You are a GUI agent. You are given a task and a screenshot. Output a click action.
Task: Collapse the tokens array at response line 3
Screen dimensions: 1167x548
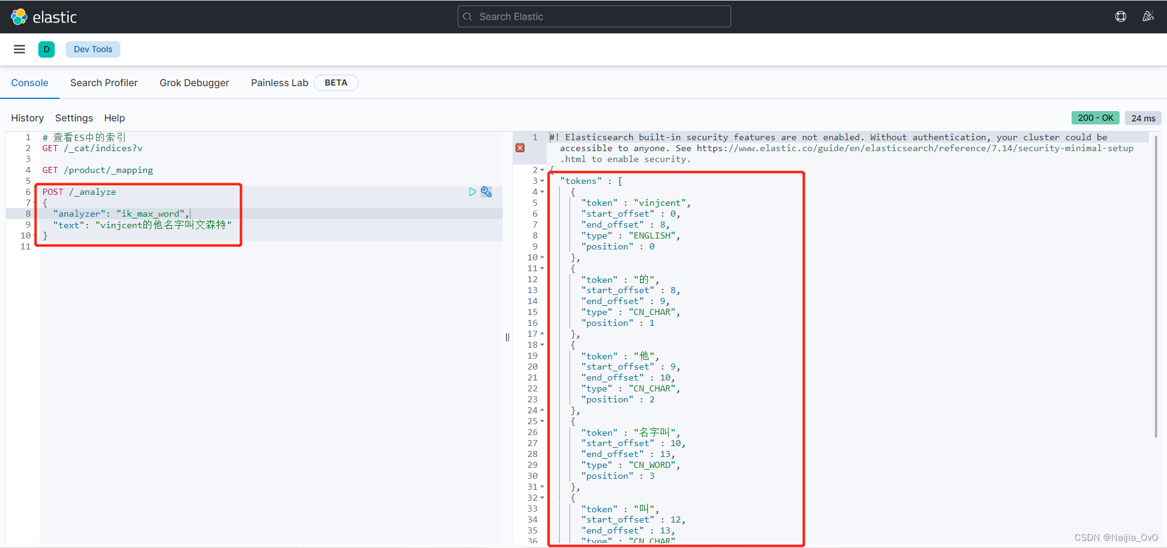pos(542,181)
